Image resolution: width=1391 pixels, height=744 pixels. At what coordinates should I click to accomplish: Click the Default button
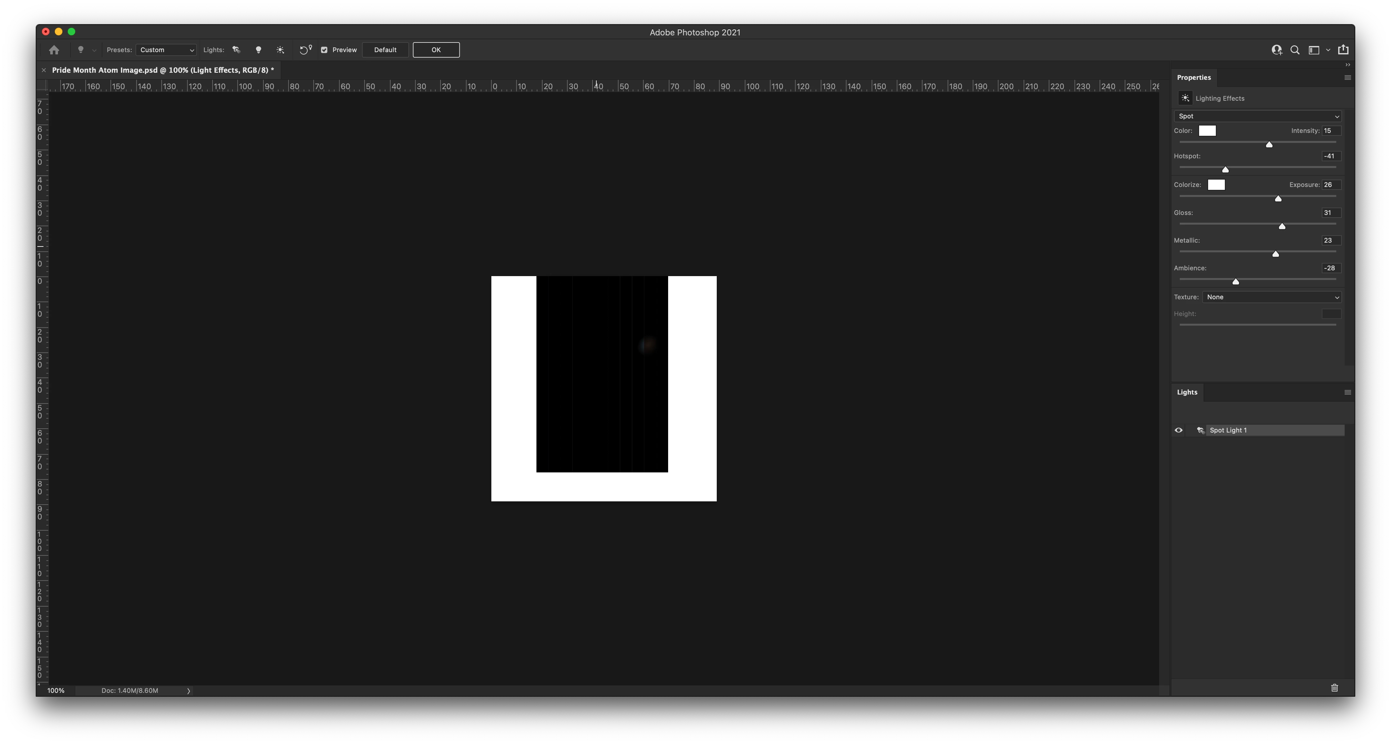tap(385, 50)
